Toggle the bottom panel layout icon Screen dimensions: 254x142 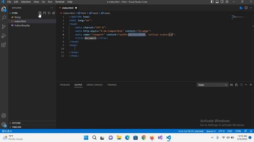click(x=217, y=2)
